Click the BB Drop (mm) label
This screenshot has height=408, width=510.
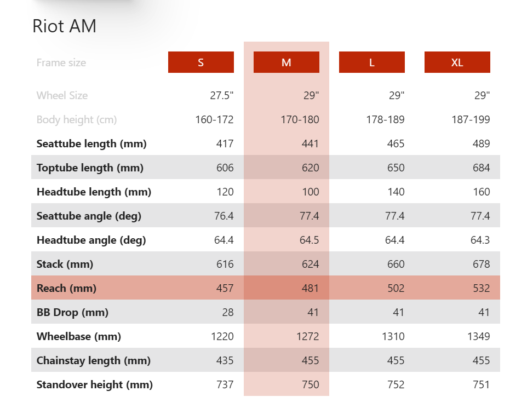coord(72,312)
